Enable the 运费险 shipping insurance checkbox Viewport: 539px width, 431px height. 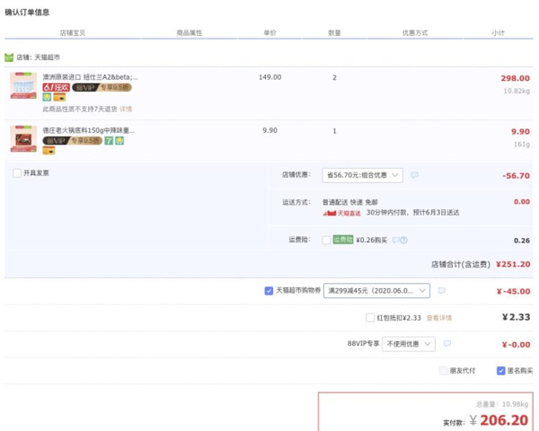pos(326,240)
